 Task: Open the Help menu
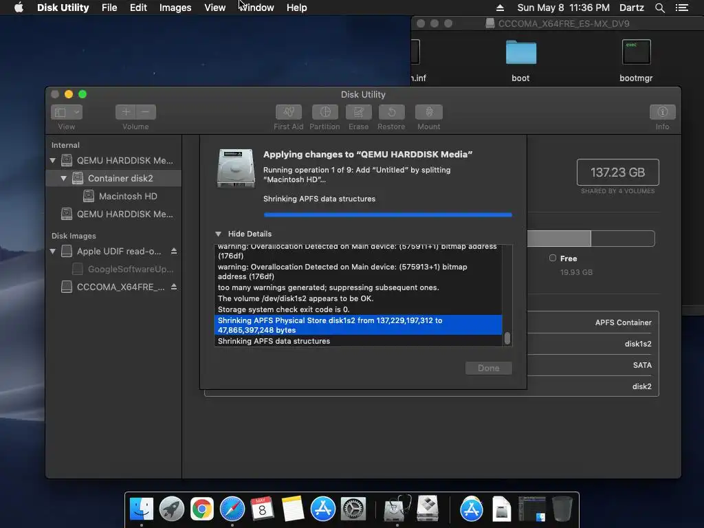tap(297, 8)
